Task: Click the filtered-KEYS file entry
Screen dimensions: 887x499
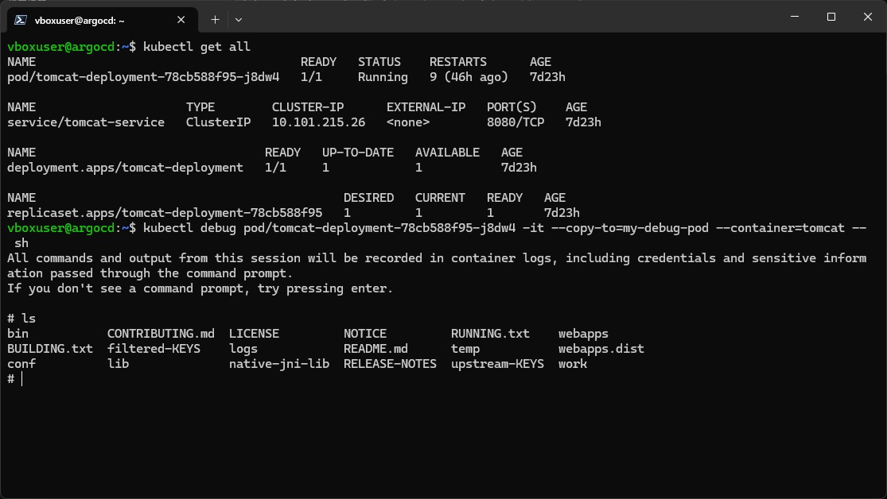Action: coord(154,349)
